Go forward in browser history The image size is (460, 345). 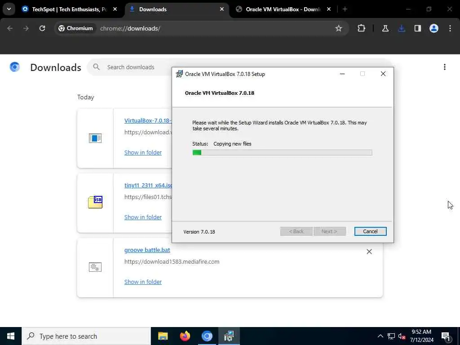pos(26,28)
